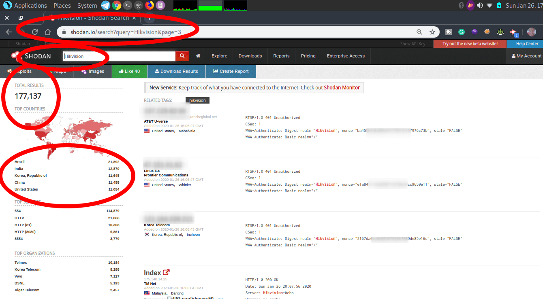
Task: Filter by Algar Telecom organization
Action: [x=67, y=290]
